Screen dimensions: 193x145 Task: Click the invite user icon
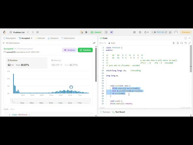pyautogui.click(x=170, y=32)
